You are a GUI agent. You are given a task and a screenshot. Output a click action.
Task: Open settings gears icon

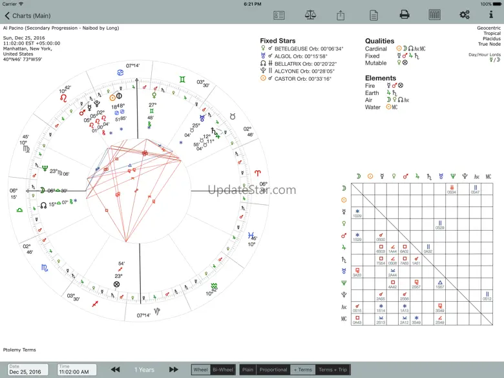pos(465,15)
